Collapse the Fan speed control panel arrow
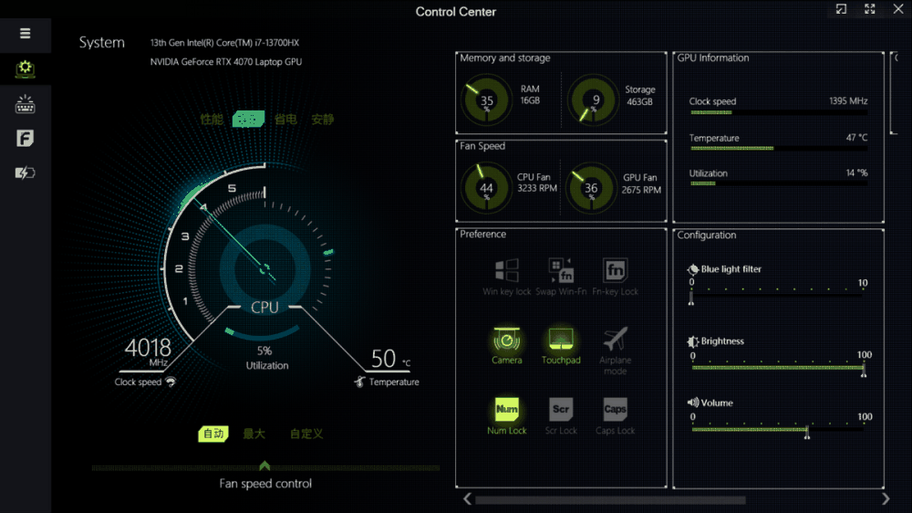 [264, 465]
